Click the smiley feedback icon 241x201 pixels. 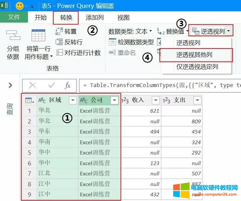pyautogui.click(x=20, y=6)
